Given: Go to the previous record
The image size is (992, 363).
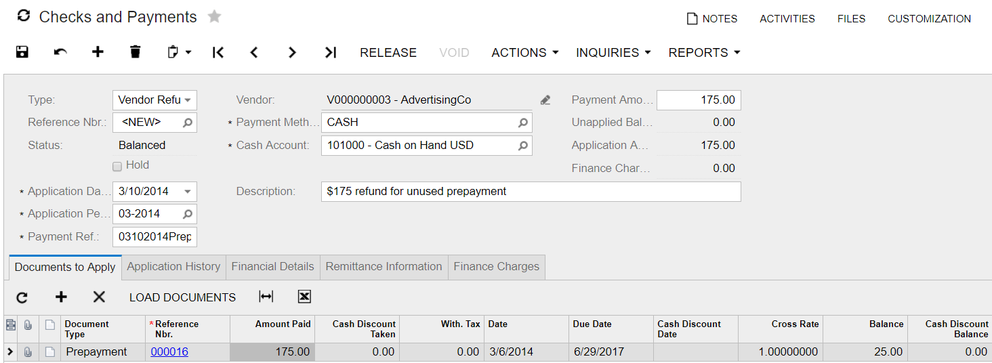Looking at the screenshot, I should pyautogui.click(x=254, y=52).
